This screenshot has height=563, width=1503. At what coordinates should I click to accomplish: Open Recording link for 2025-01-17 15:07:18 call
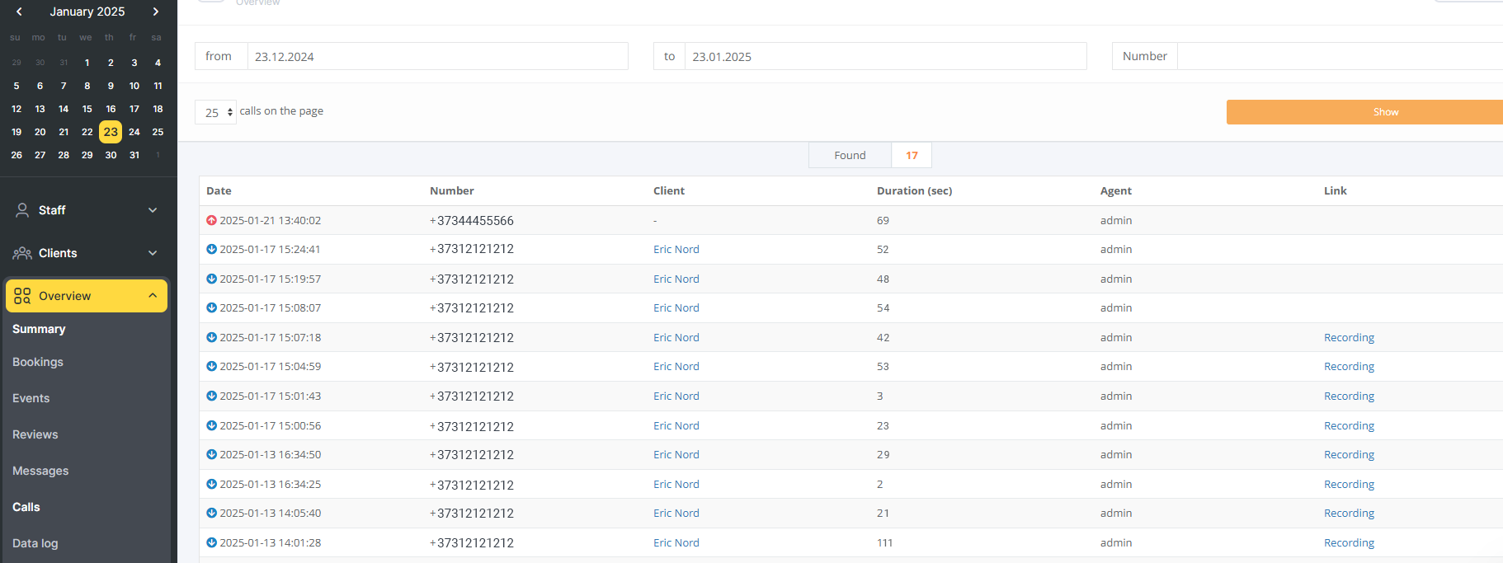(1349, 337)
